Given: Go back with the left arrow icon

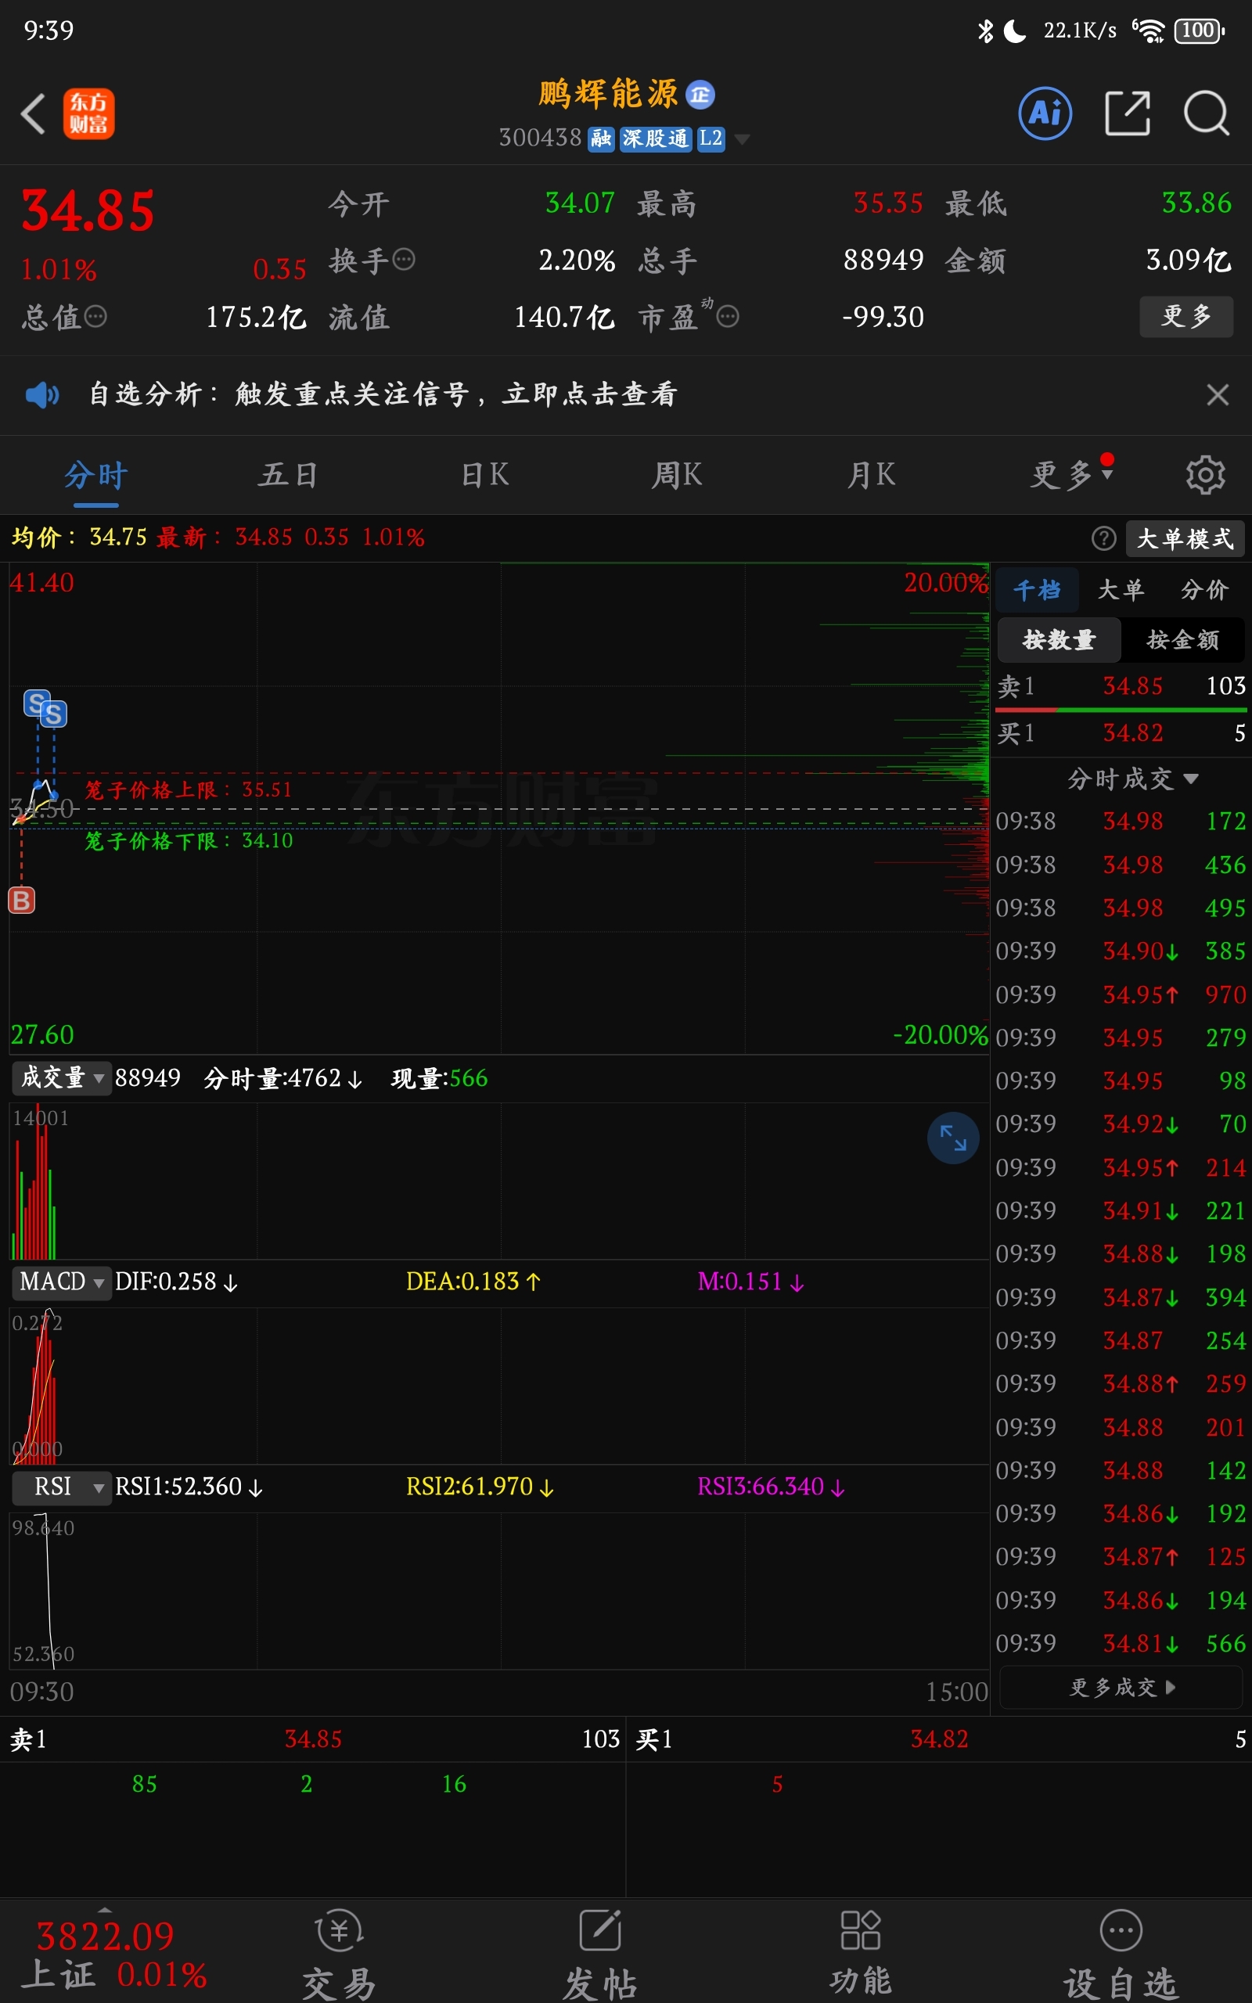Looking at the screenshot, I should [x=33, y=113].
